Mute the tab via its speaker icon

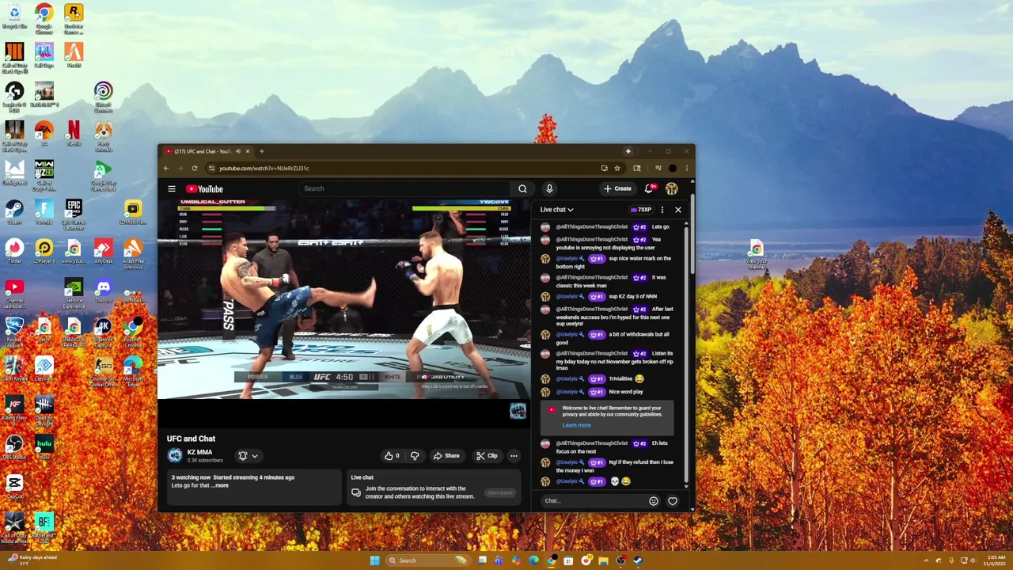click(x=238, y=151)
